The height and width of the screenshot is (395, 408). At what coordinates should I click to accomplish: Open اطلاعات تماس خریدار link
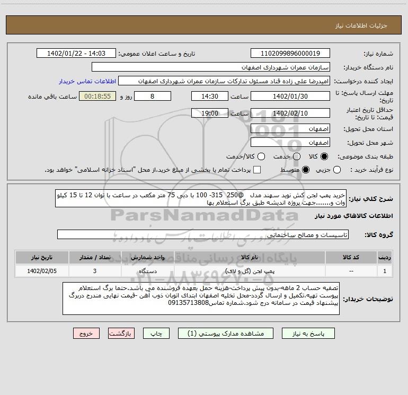coord(87,81)
